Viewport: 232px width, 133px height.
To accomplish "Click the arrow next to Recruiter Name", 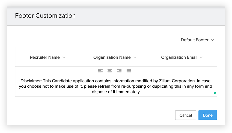I will [64, 58].
